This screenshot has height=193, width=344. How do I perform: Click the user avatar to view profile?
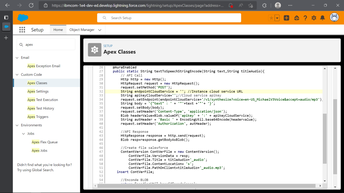334,17
